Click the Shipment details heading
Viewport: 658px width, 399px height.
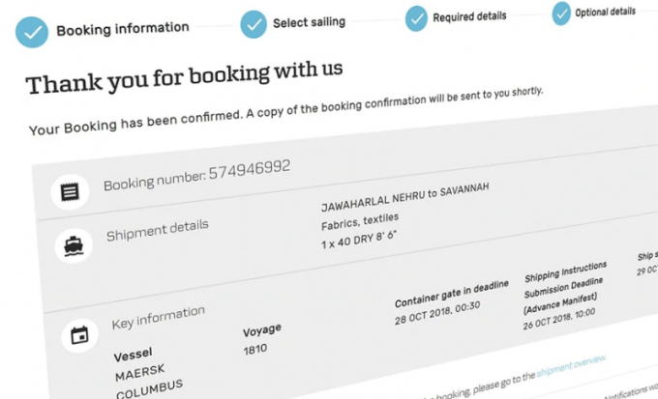tap(158, 230)
